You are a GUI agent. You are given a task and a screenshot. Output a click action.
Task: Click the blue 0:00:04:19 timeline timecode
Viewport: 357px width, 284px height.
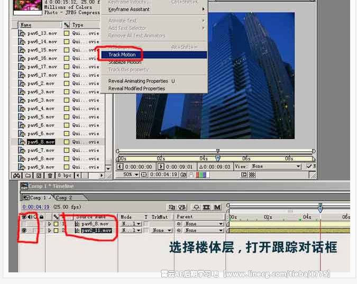coord(36,207)
